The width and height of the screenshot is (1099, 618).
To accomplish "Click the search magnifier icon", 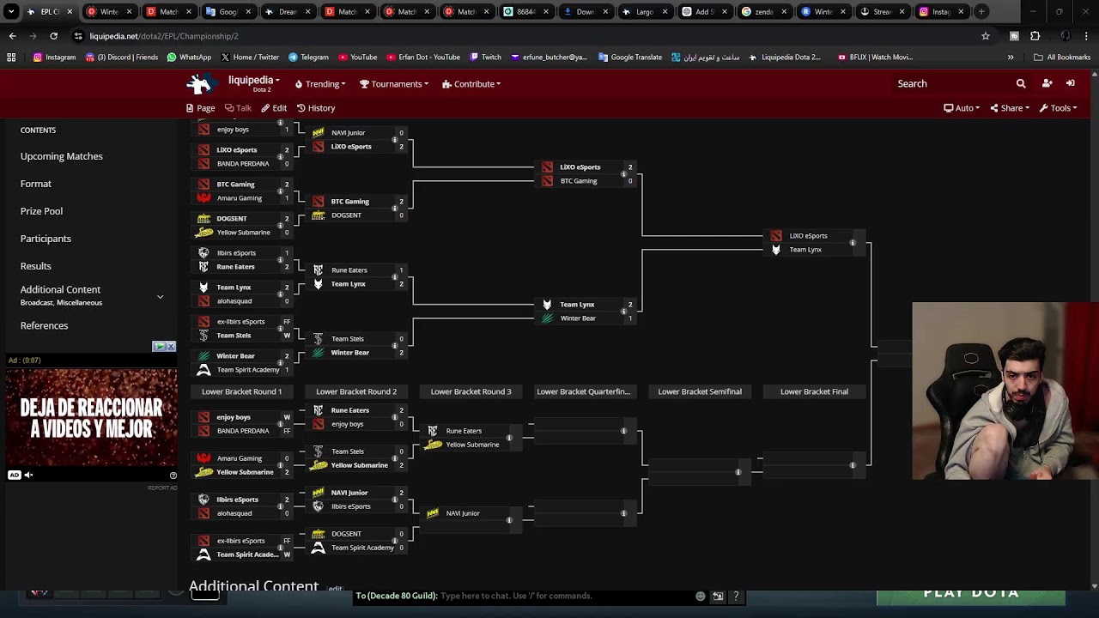I will pyautogui.click(x=1021, y=83).
